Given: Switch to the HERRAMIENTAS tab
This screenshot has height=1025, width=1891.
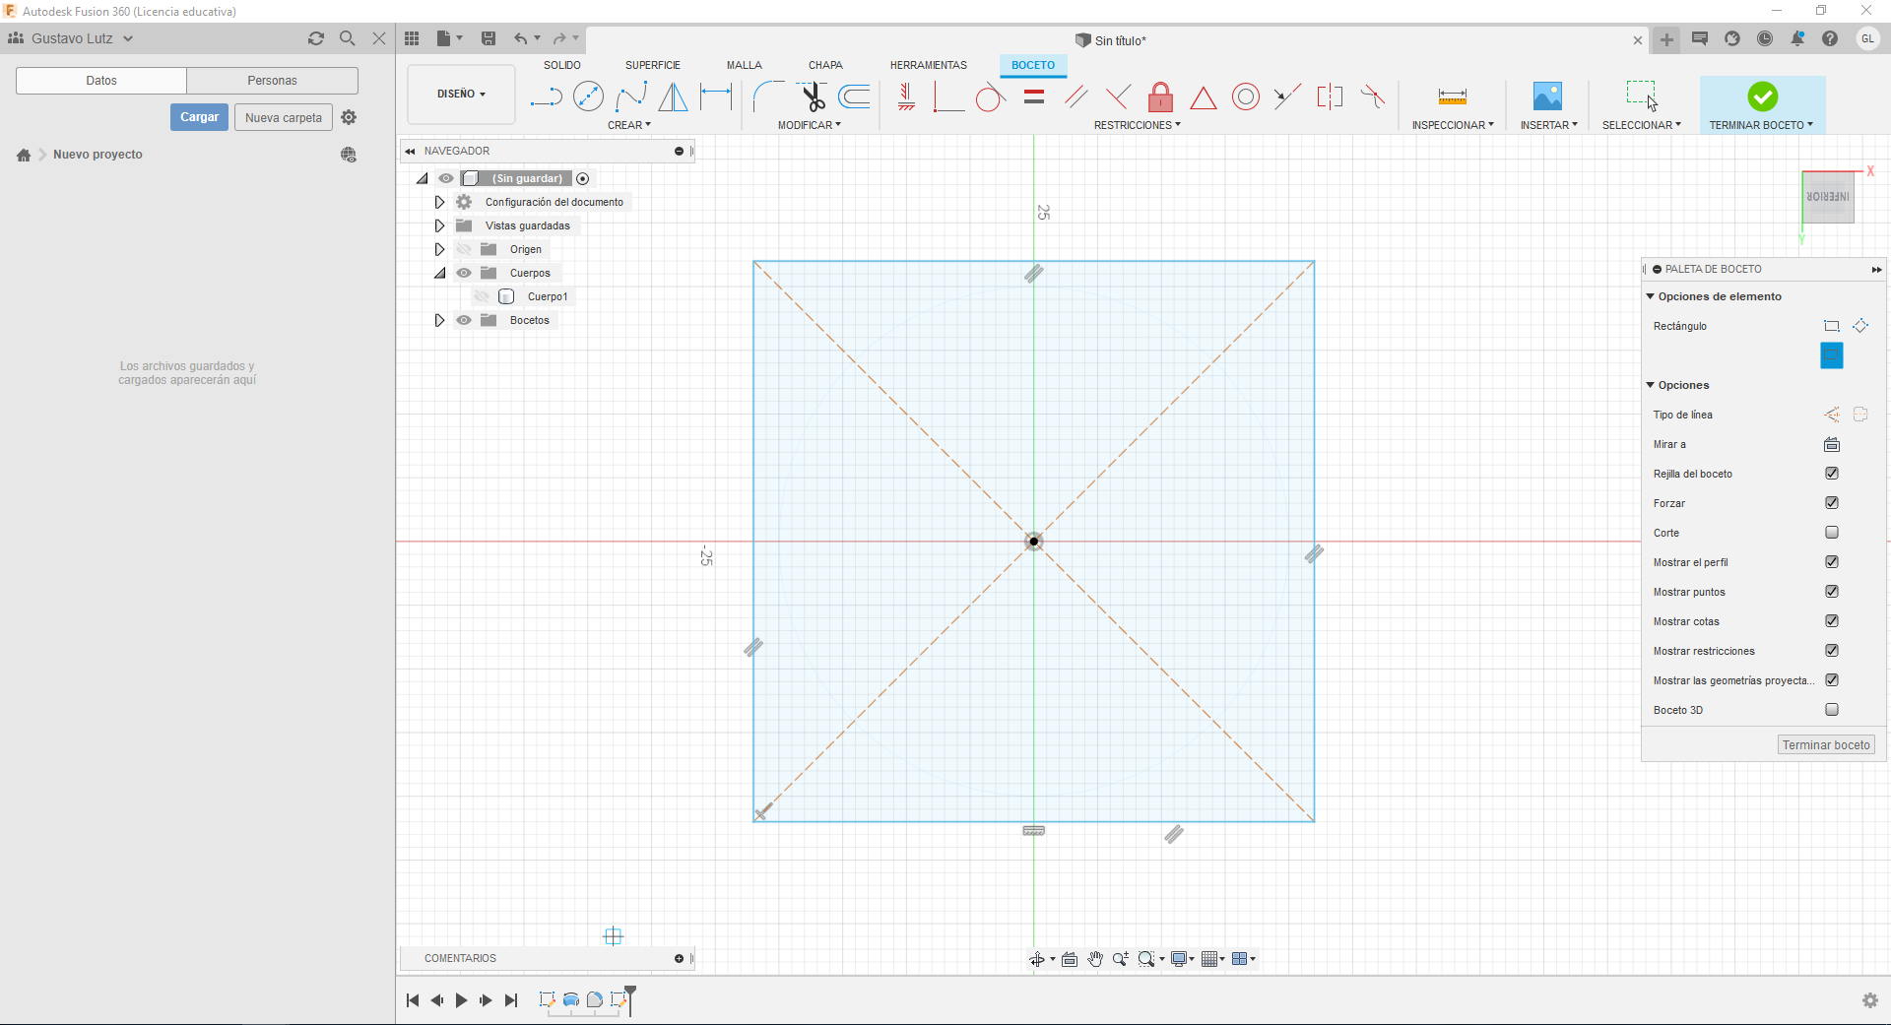Looking at the screenshot, I should (x=929, y=65).
